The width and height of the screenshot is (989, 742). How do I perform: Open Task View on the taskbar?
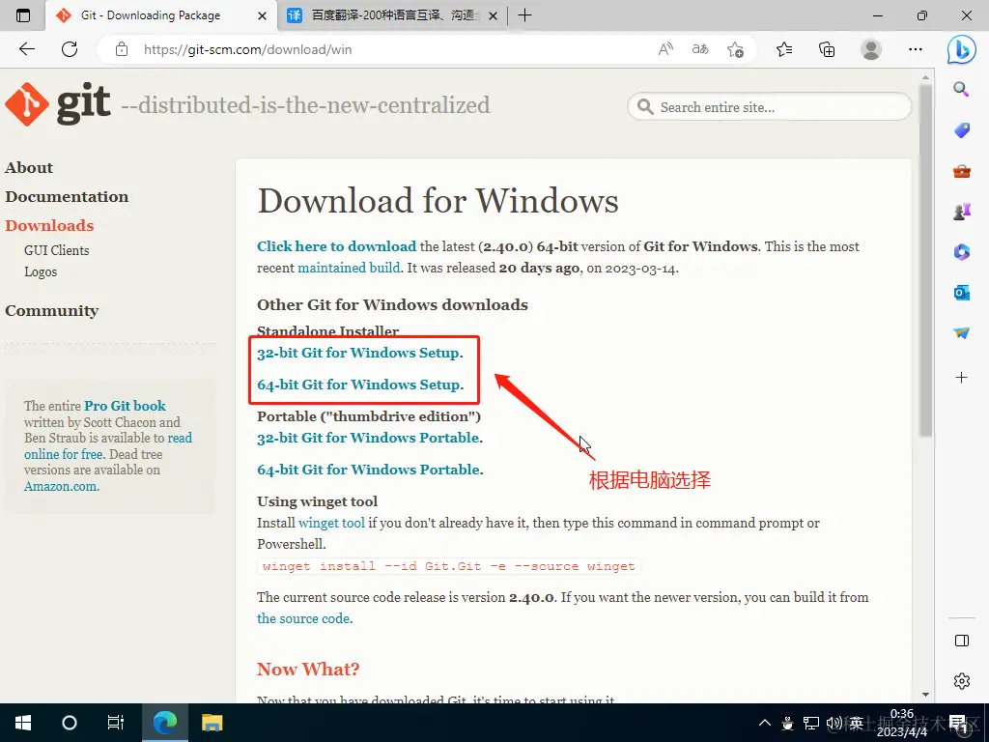pos(116,723)
